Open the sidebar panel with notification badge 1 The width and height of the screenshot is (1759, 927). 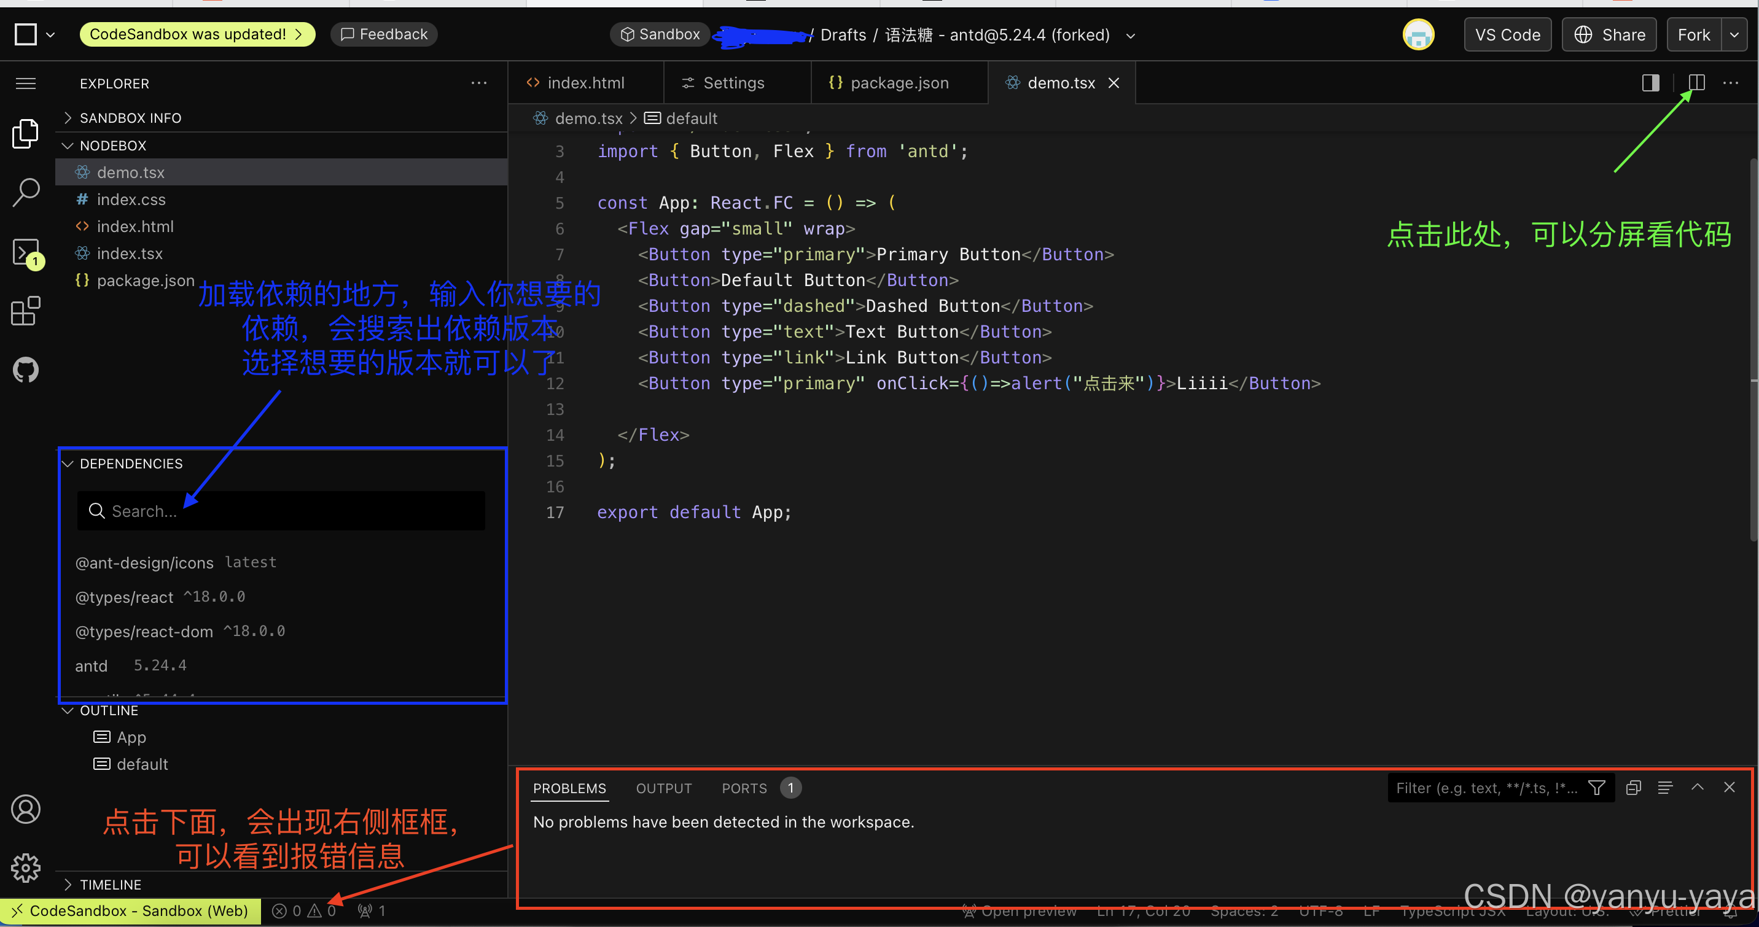[x=25, y=251]
